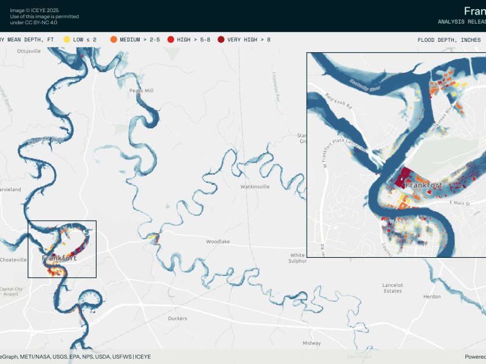Click the orange MEDIUM depth legend dot
Image resolution: width=486 pixels, height=364 pixels.
point(114,39)
